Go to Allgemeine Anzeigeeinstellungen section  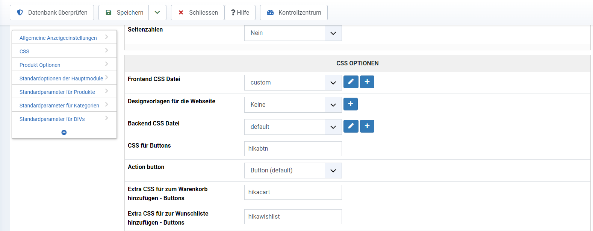click(58, 38)
